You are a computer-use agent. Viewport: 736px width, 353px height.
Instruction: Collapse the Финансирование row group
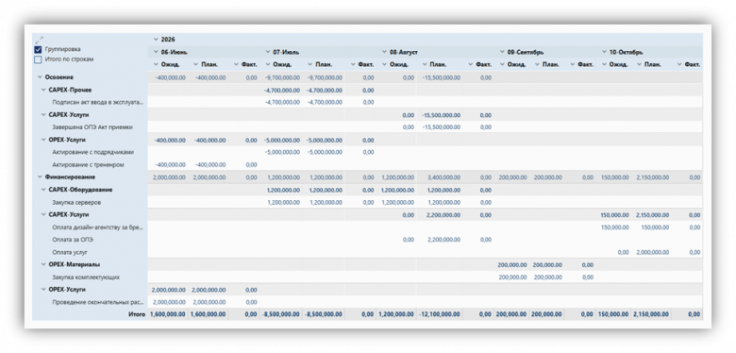[40, 176]
